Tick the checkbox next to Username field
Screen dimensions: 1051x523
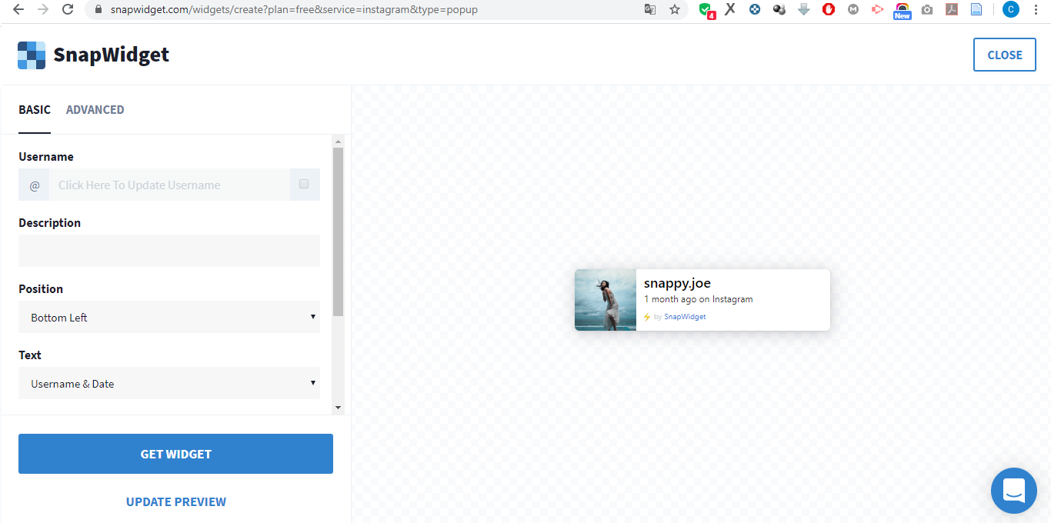(x=304, y=184)
